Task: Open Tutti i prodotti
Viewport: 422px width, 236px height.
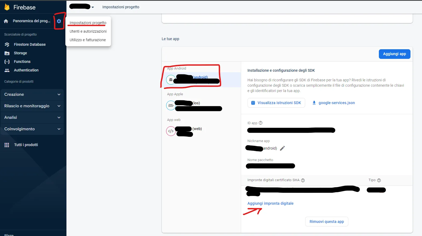Action: point(26,145)
